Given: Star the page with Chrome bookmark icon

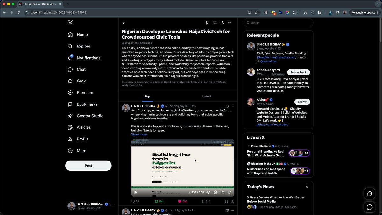Looking at the screenshot, I should pos(256,12).
